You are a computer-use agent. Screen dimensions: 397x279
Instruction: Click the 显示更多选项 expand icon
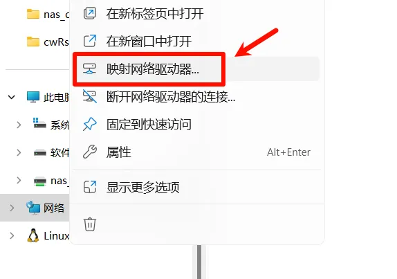(90, 187)
